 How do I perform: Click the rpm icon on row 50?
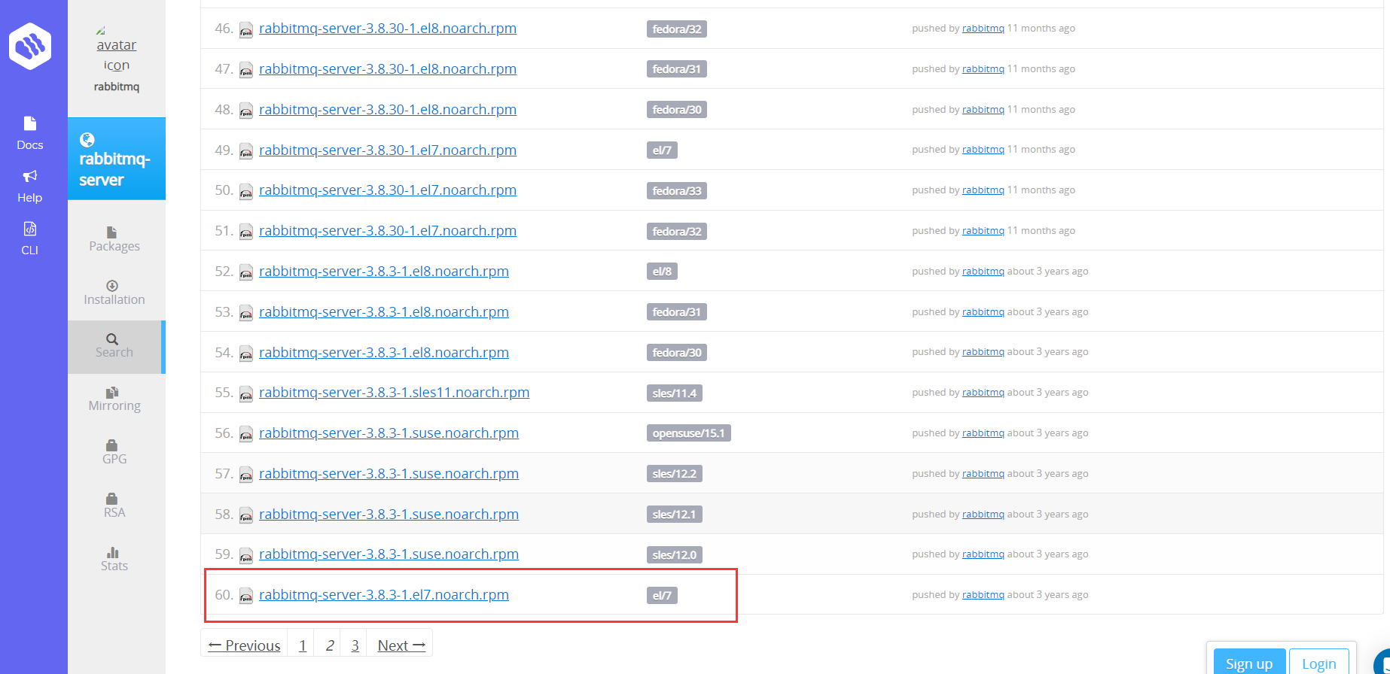pos(246,192)
